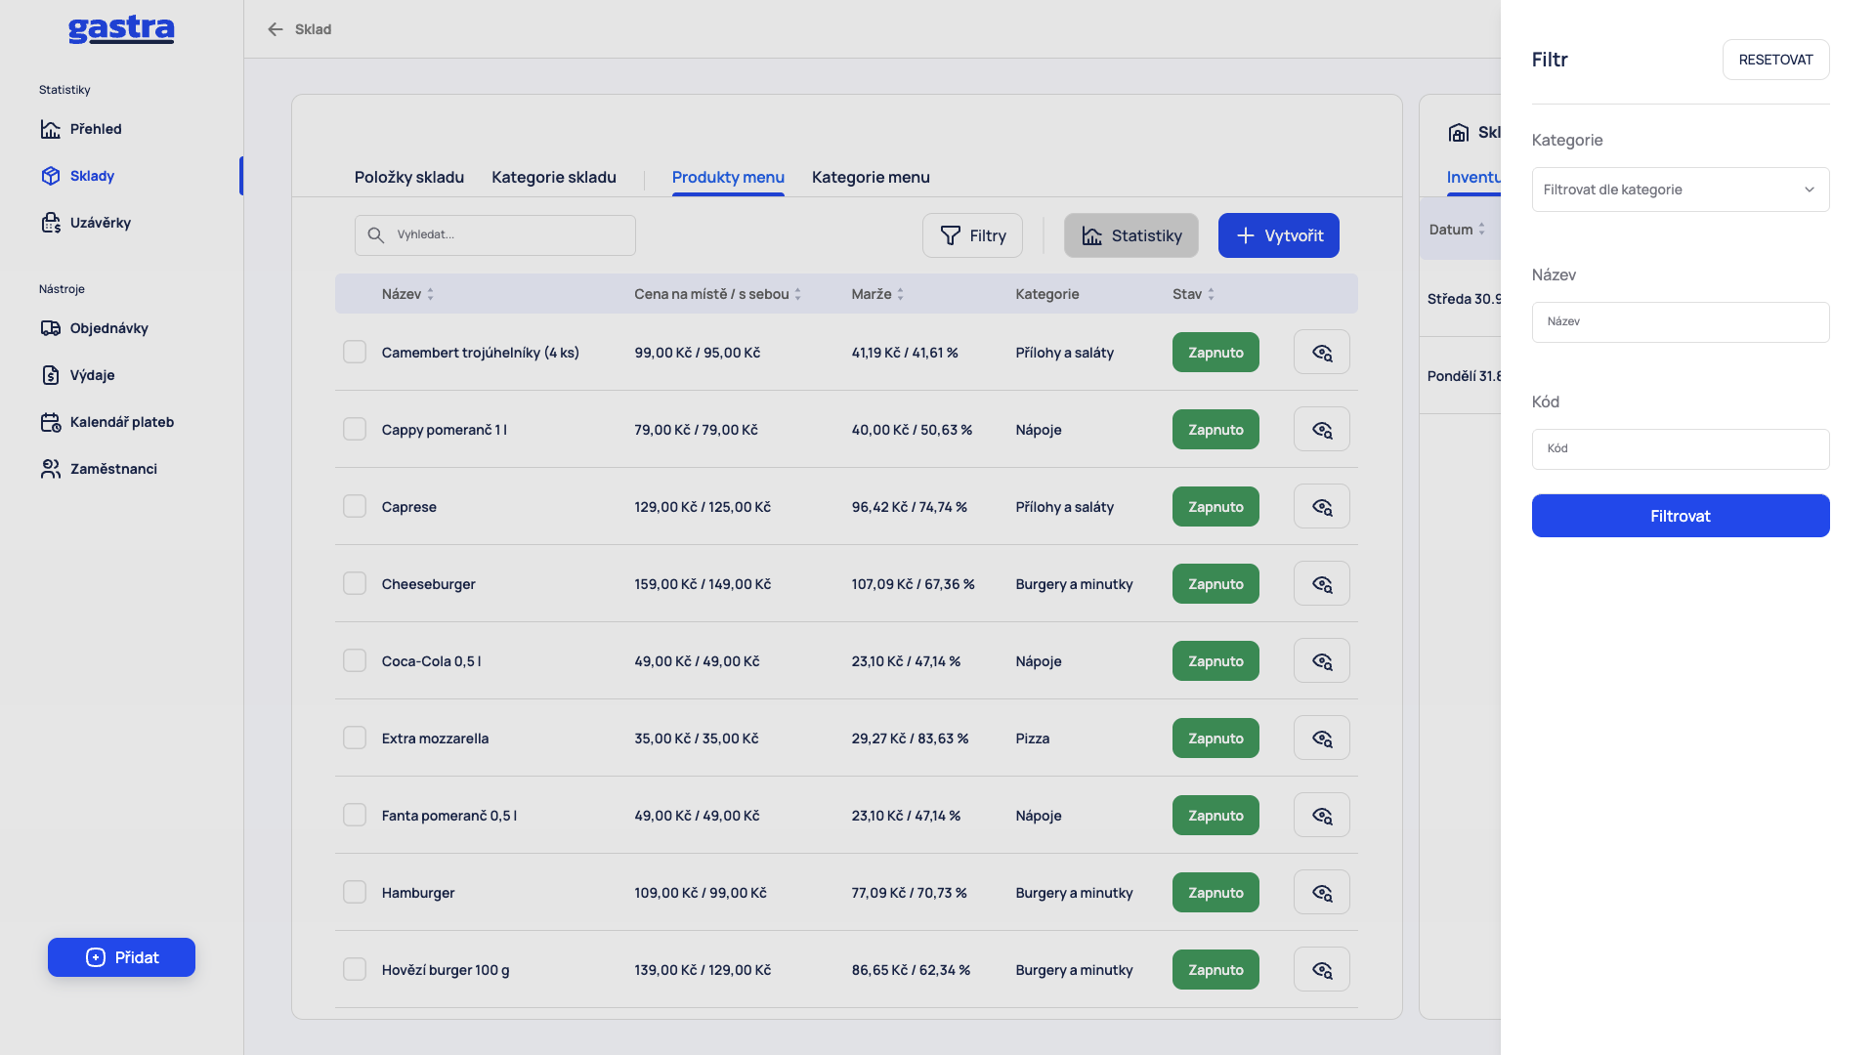
Task: Check the Fanta pomeranč 0,5 l checkbox
Action: coord(355,815)
